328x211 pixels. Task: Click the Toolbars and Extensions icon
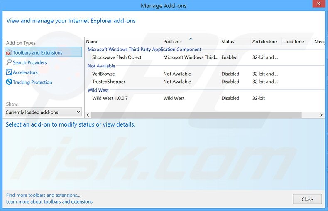click(9, 52)
